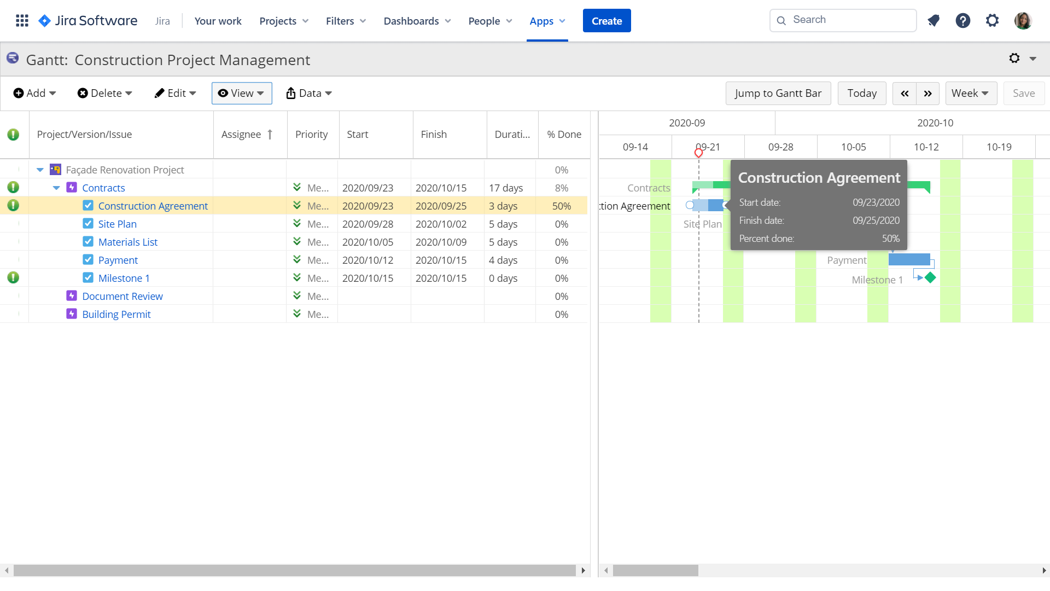1050x591 pixels.
Task: Open the Jira app switcher grid
Action: 22,20
